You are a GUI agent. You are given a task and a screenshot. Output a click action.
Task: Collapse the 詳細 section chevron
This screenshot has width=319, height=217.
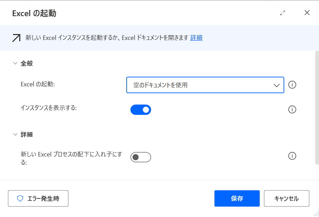(15, 134)
